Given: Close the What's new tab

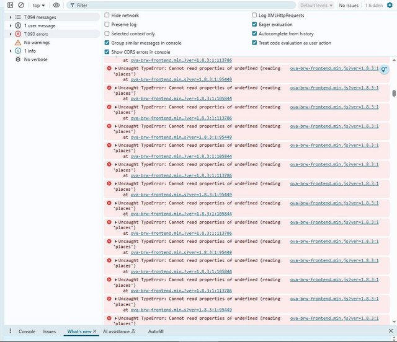Looking at the screenshot, I should click(x=94, y=331).
